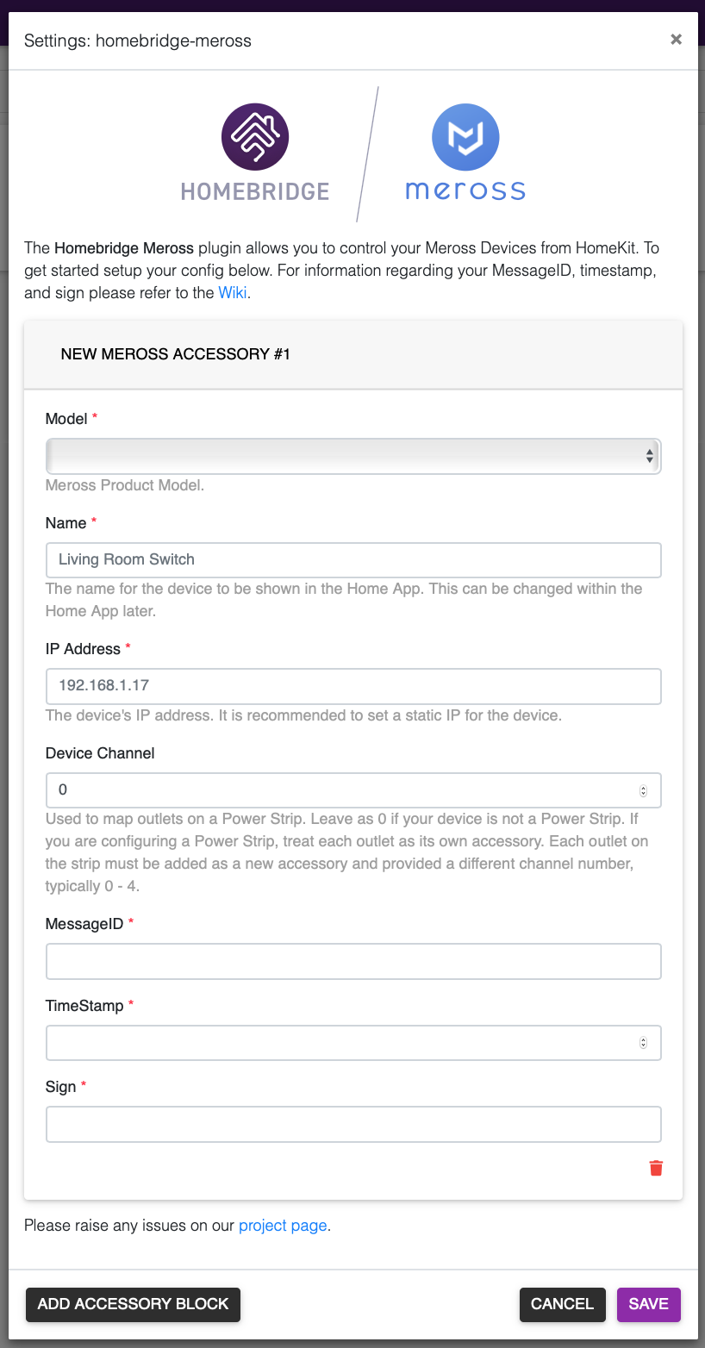Select the NEW MEROSS ACCESSORY #1 header
Image resolution: width=705 pixels, height=1348 pixels.
pos(174,353)
